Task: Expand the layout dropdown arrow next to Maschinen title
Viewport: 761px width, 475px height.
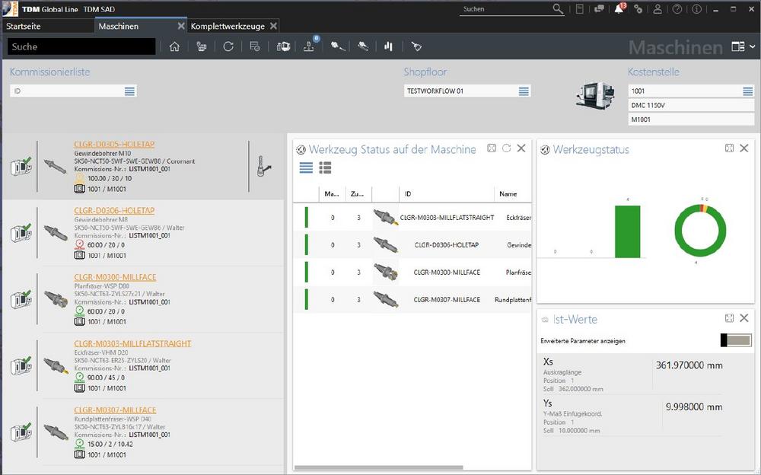Action: tap(753, 46)
